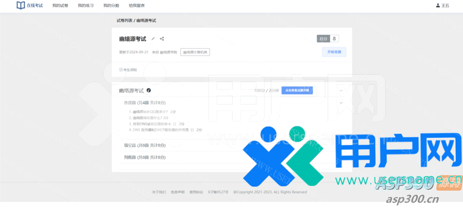
Task: Click the pencil edit icon beside exam title
Action: coord(153,39)
